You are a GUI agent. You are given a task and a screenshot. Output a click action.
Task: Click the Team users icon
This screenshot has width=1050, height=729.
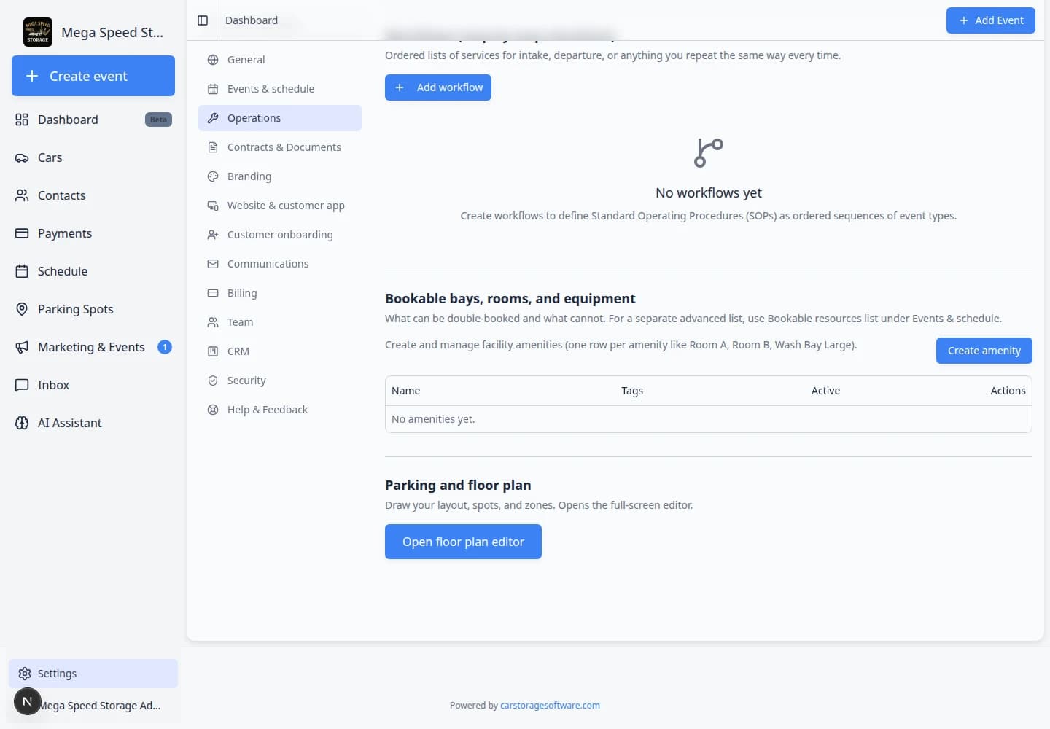[213, 322]
